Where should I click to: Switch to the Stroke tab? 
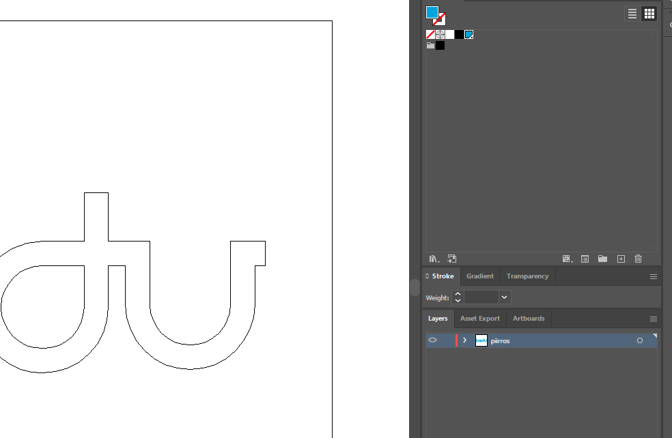tap(443, 276)
